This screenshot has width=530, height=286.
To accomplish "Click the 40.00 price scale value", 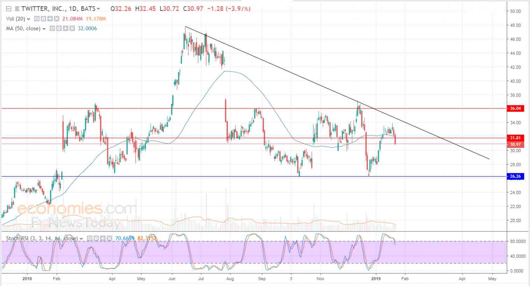I will click(515, 81).
